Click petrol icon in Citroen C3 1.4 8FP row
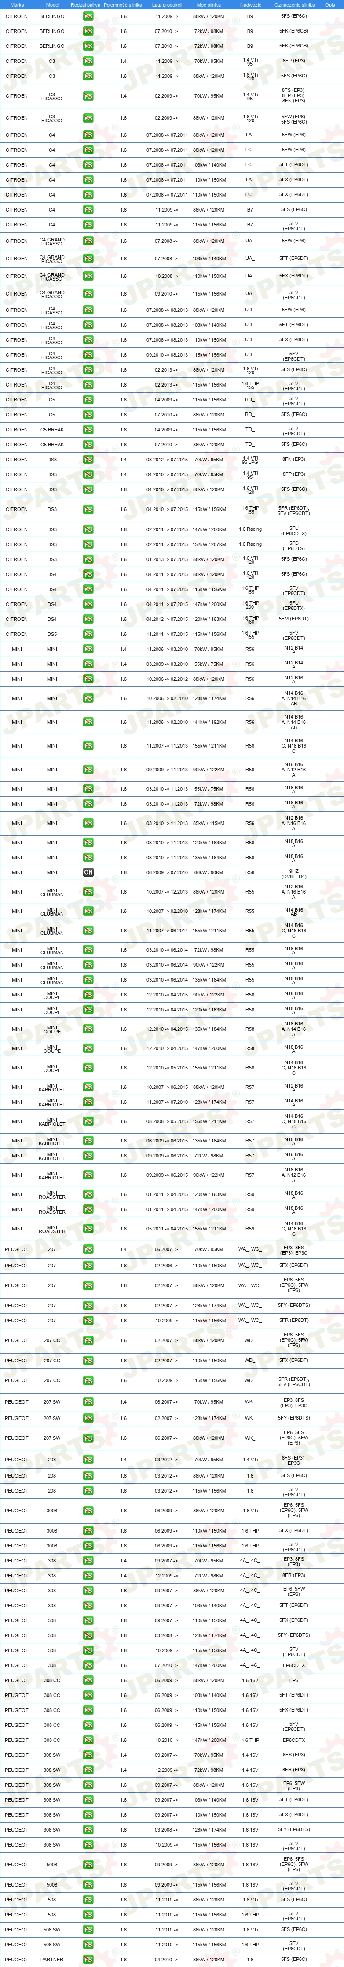 click(x=89, y=61)
